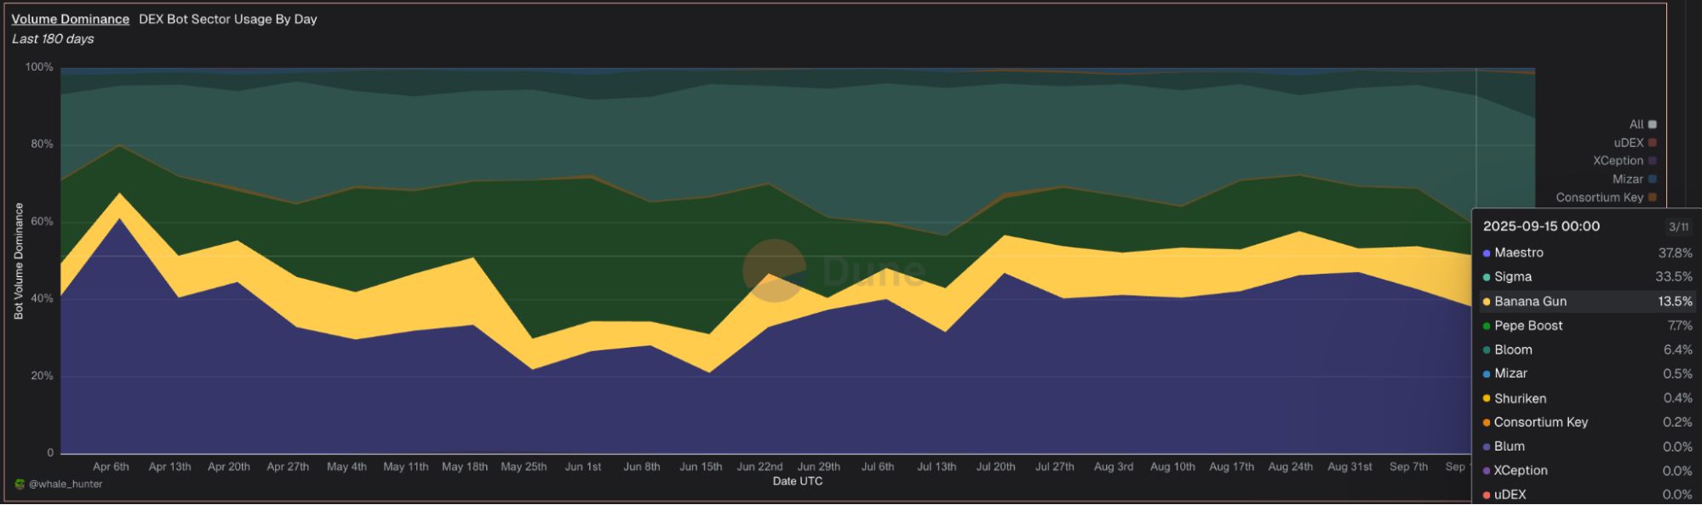Click the All legend color square
Image resolution: width=1702 pixels, height=505 pixels.
click(x=1653, y=124)
